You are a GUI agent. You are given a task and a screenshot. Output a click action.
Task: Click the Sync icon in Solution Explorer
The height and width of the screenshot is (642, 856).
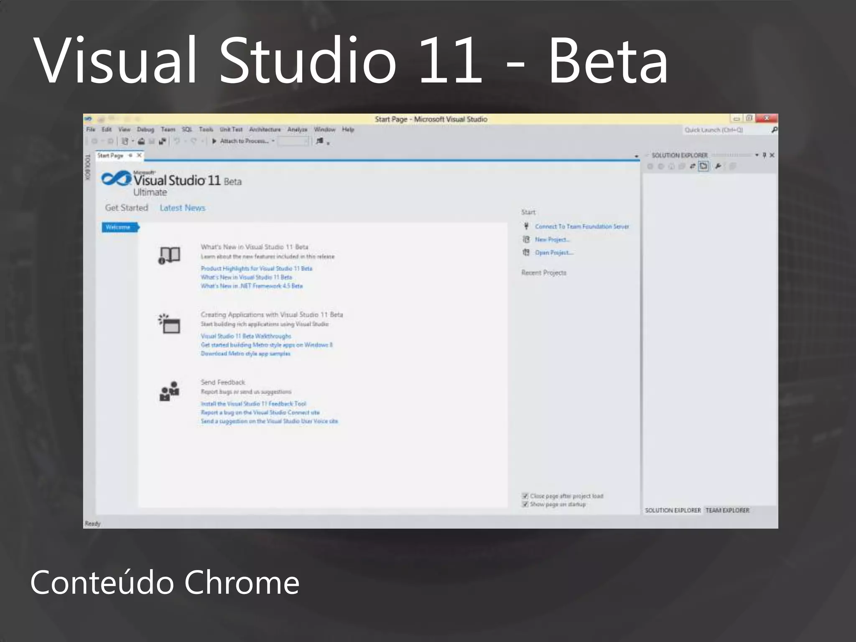click(693, 166)
